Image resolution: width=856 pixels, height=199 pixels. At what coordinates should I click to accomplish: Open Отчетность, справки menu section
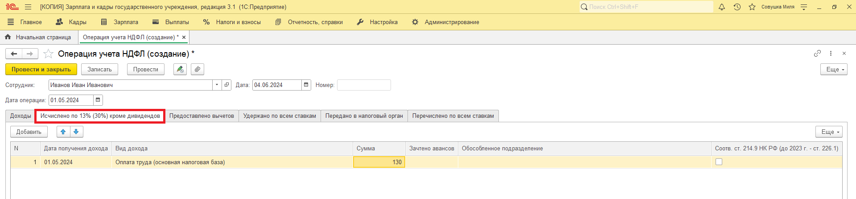tap(309, 22)
